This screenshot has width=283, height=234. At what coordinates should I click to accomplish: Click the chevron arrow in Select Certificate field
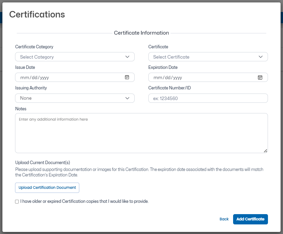260,57
